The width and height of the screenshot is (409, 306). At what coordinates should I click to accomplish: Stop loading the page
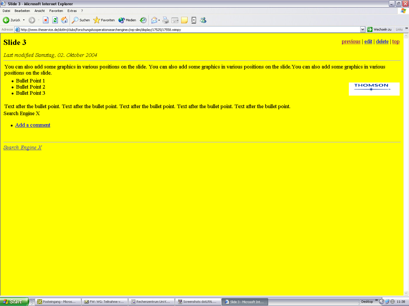46,20
